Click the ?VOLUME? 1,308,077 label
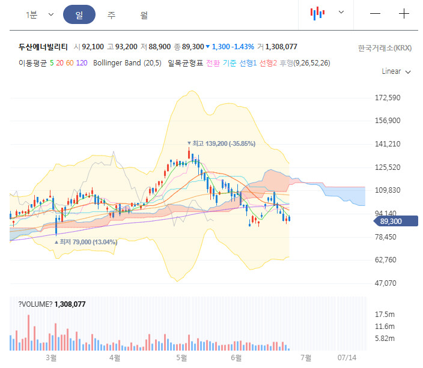The image size is (423, 368). tap(52, 304)
